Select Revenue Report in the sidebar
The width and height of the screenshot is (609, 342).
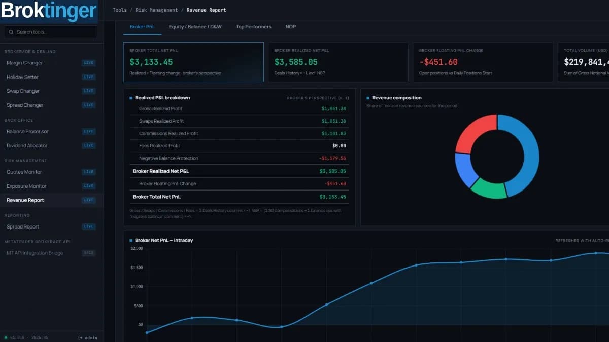[x=51, y=200]
